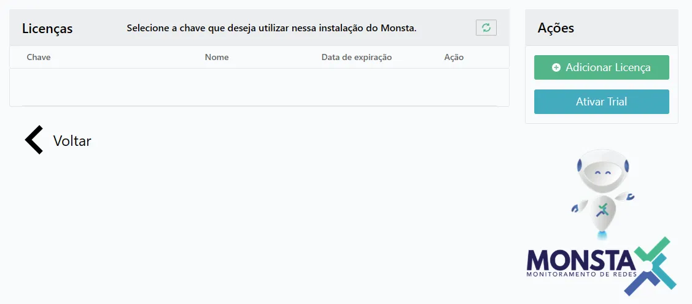
Task: Click the Nome column header
Action: coord(217,57)
